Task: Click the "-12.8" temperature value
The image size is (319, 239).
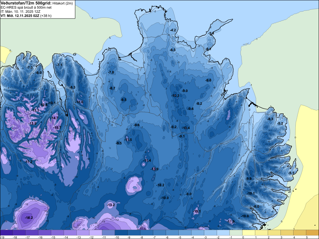Action: click(43, 105)
